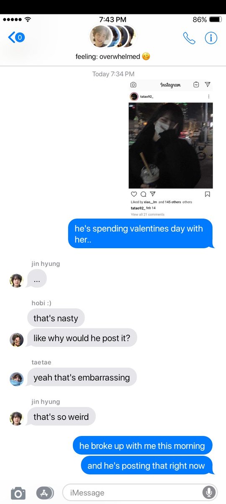Screen dimensions: 226x504
Task: Tap the "he broke up with me" bubble
Action: (x=142, y=446)
